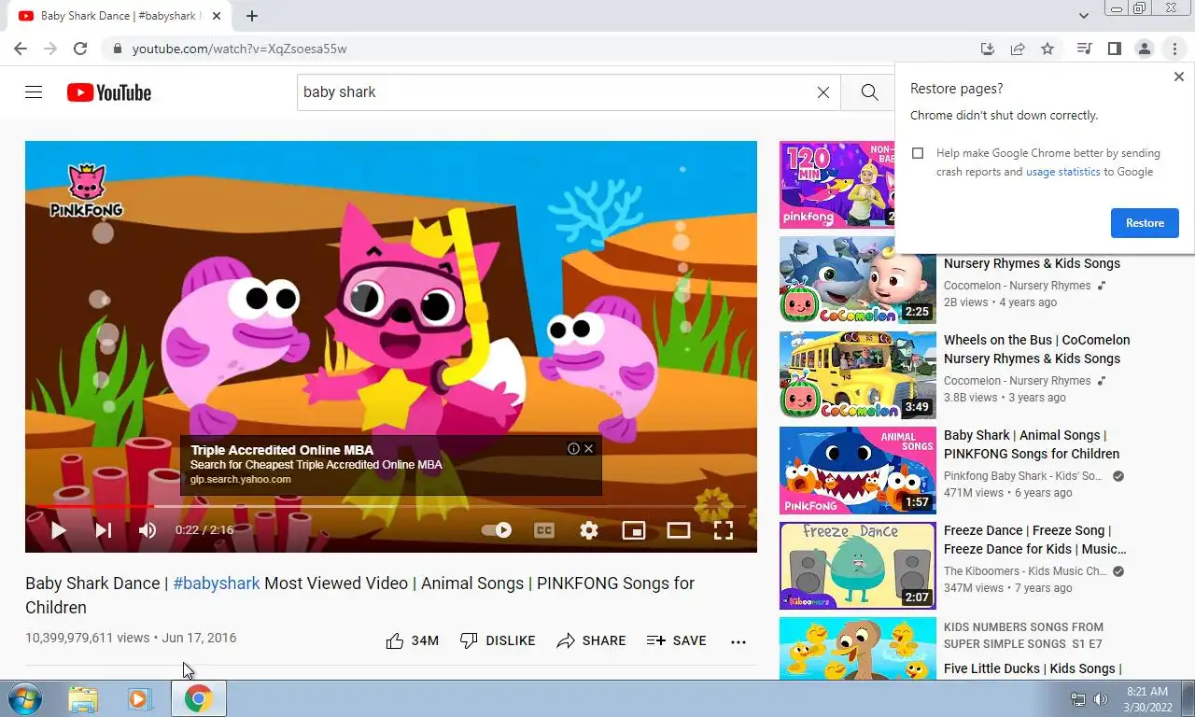Enable theater mode view
The image size is (1195, 717).
point(679,530)
